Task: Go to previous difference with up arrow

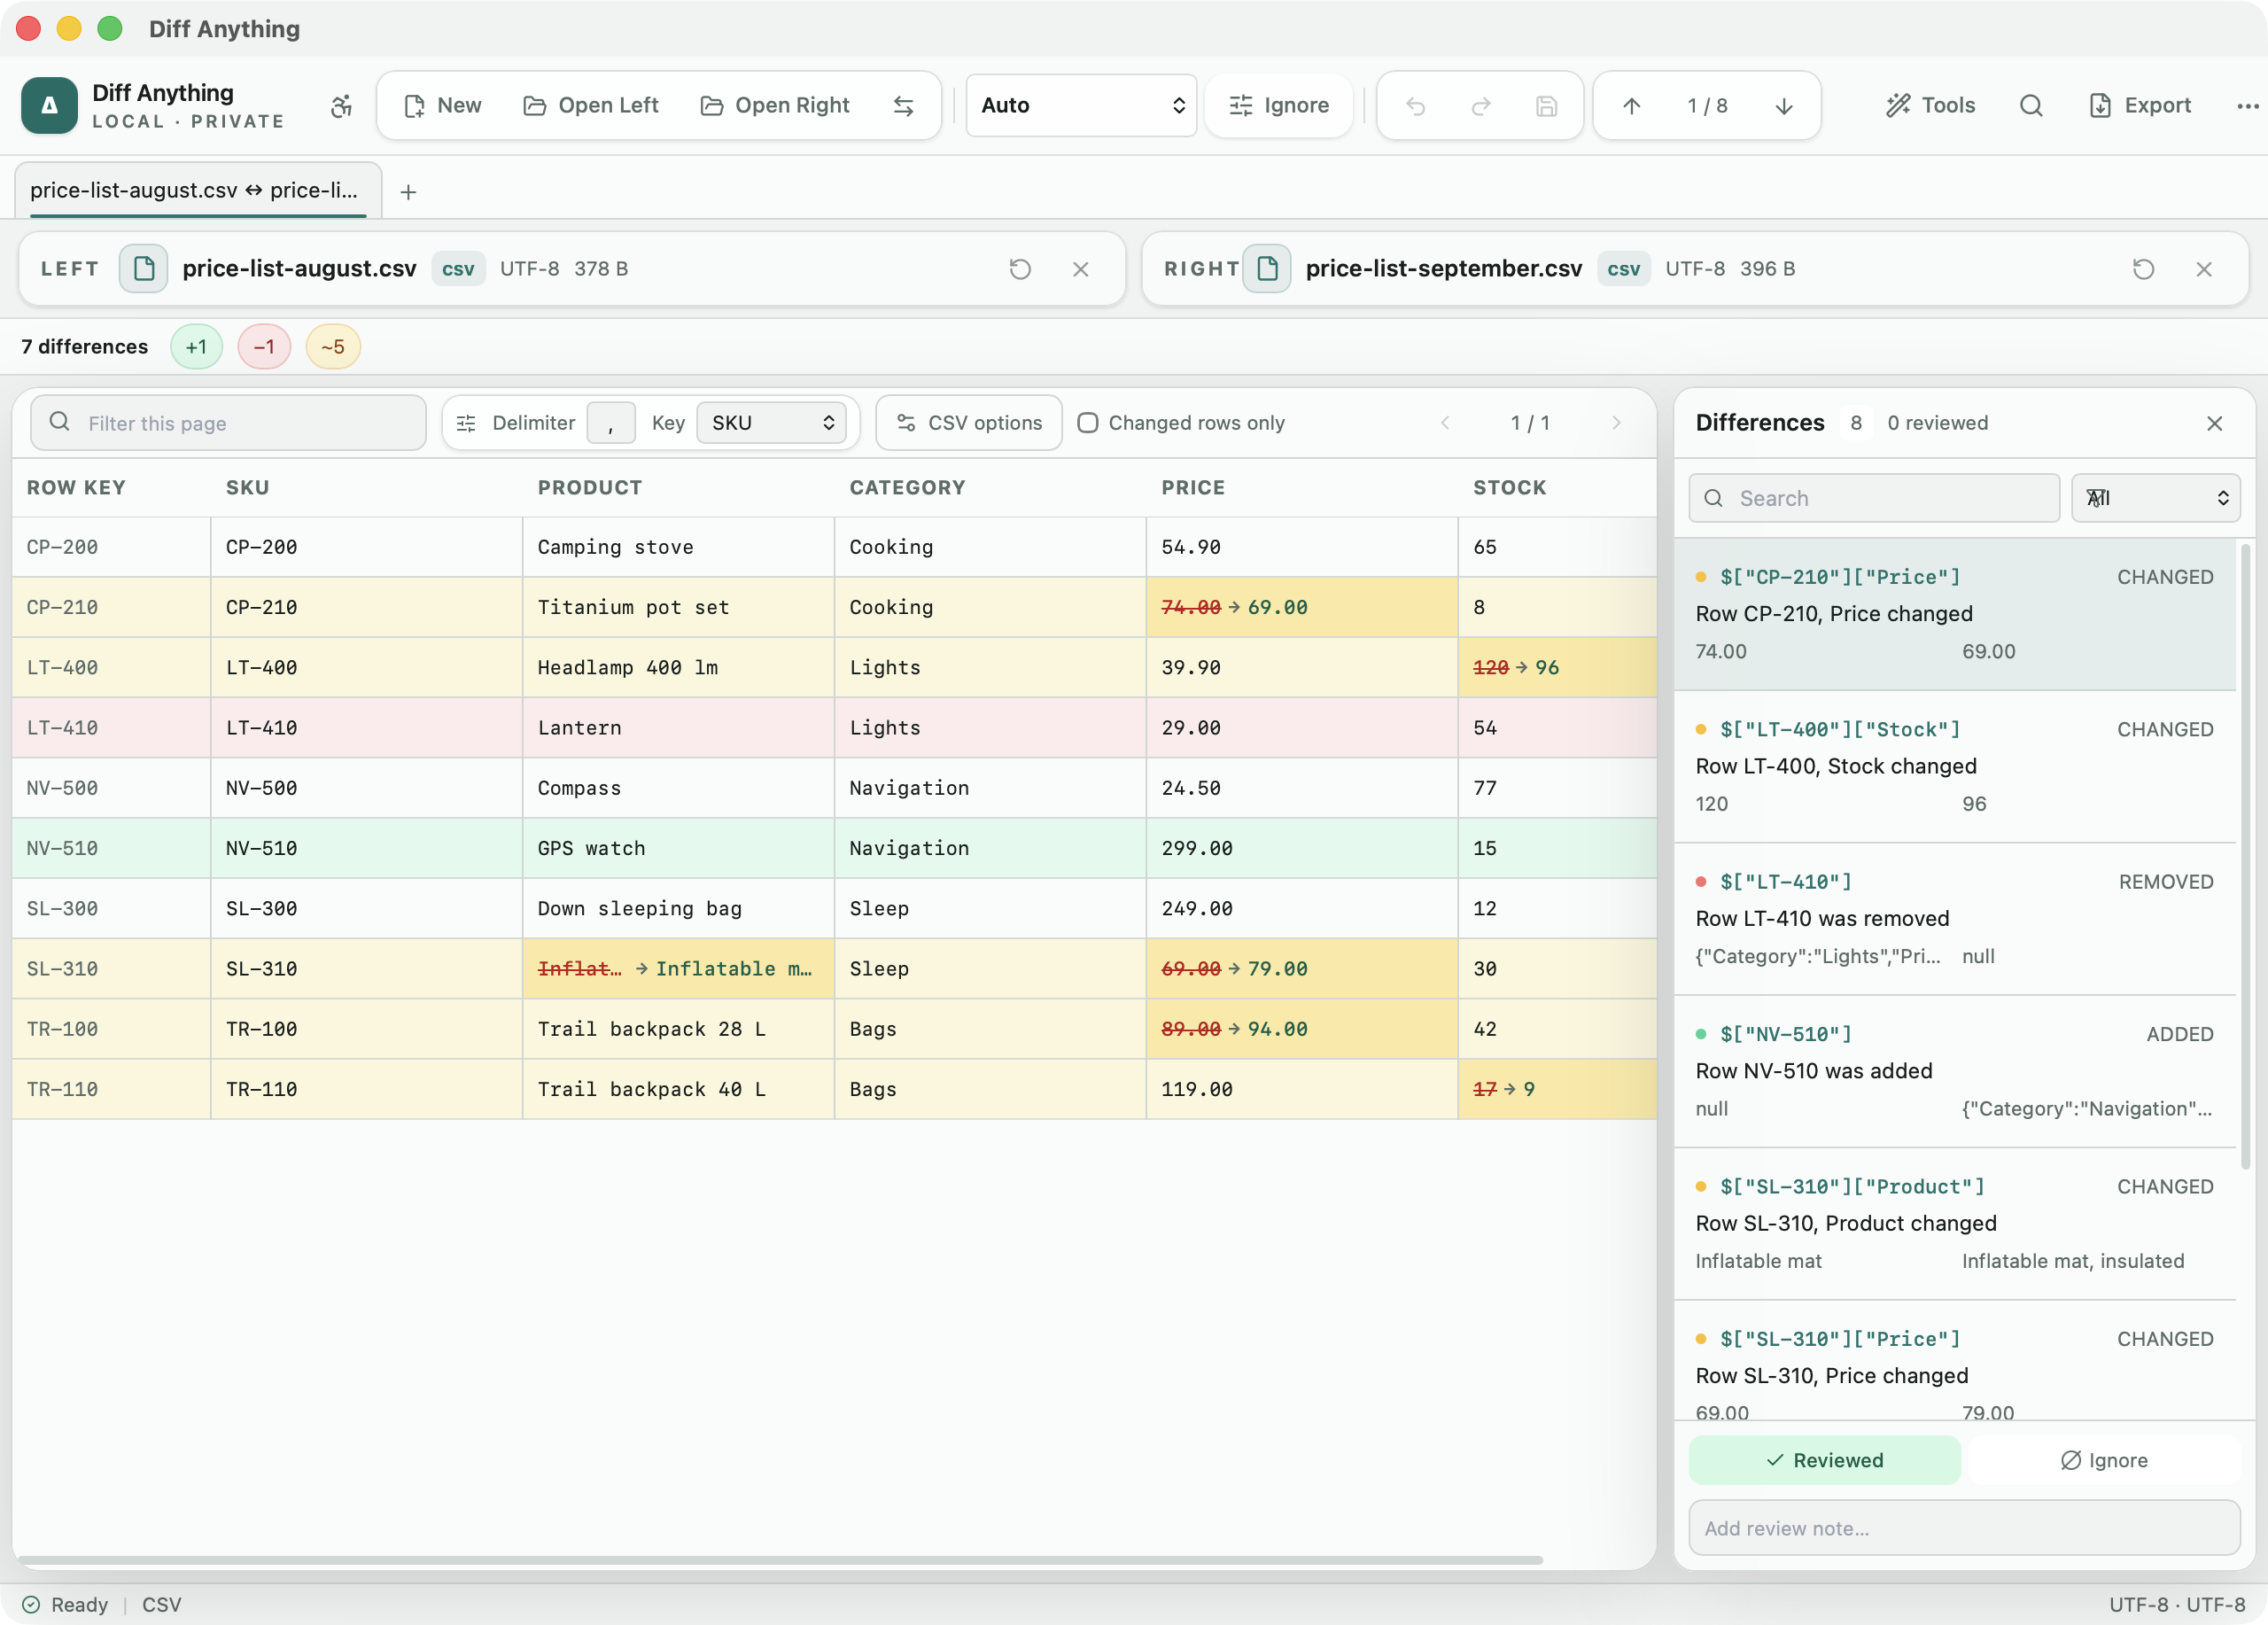Action: tap(1631, 106)
